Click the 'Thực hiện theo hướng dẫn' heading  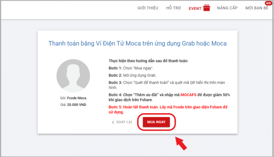148,61
